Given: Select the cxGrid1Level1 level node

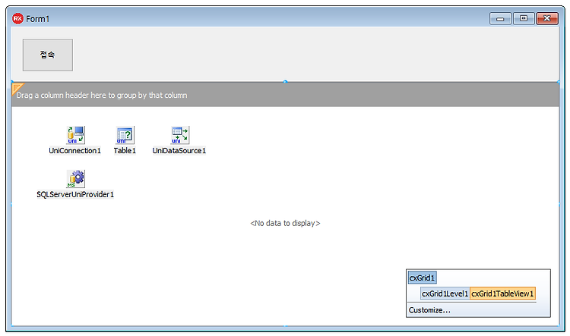Looking at the screenshot, I should [445, 294].
